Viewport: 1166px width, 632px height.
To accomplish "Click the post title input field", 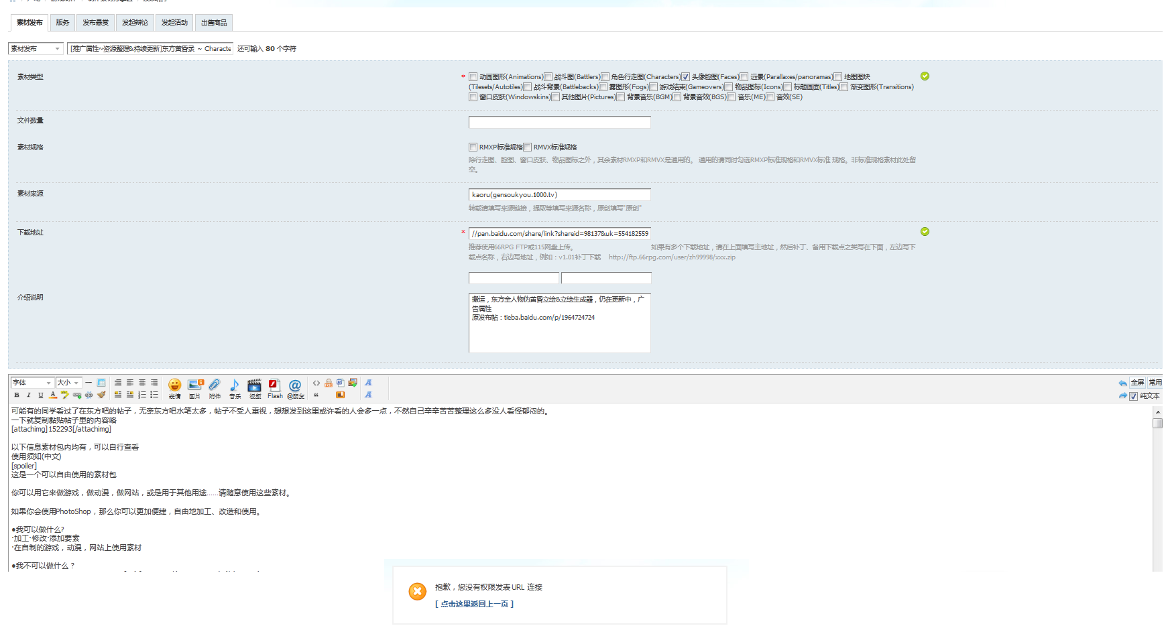I will point(150,48).
